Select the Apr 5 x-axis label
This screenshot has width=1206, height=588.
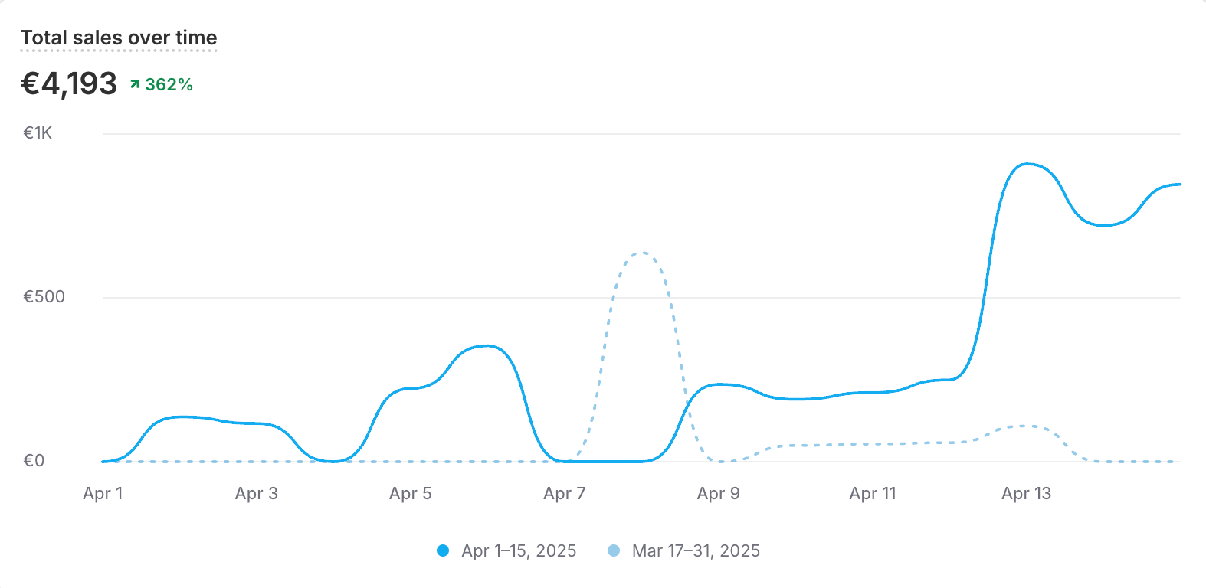coord(411,494)
